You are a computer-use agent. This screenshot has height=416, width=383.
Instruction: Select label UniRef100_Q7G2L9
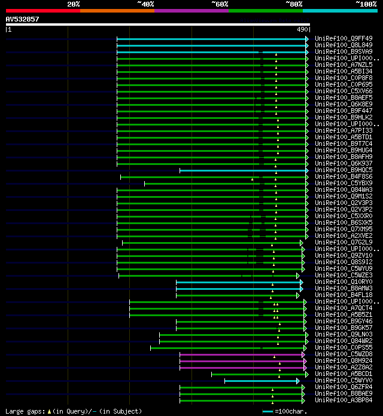[344, 242]
